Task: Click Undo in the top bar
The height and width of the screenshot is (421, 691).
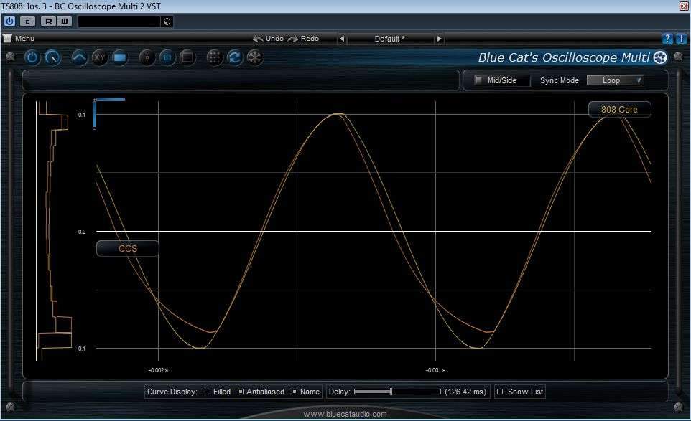Action: coord(269,39)
